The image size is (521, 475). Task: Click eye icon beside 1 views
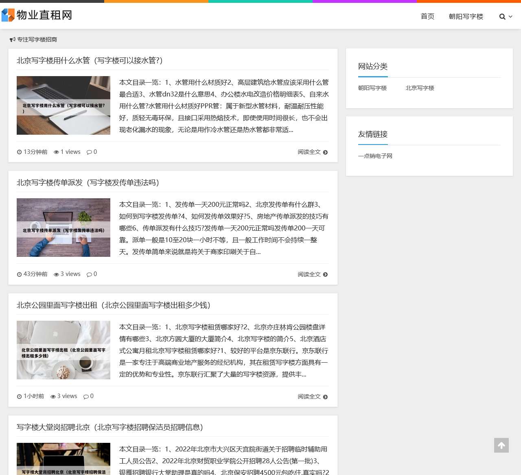pos(56,152)
